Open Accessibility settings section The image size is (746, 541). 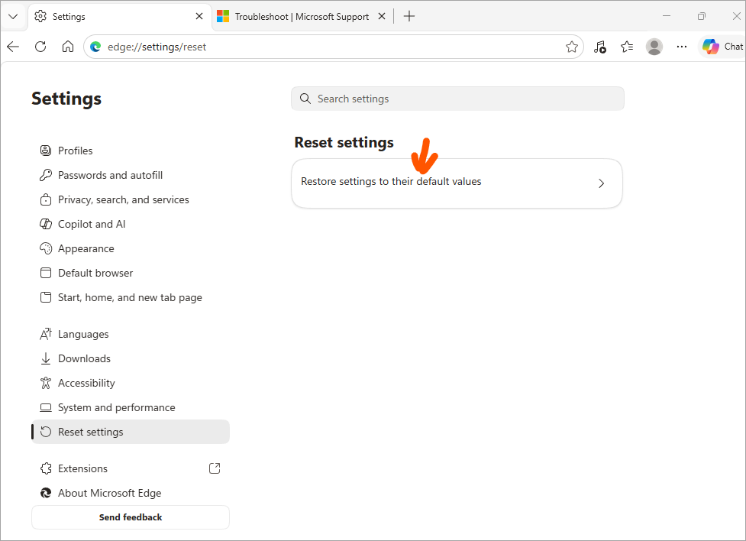(x=131, y=383)
